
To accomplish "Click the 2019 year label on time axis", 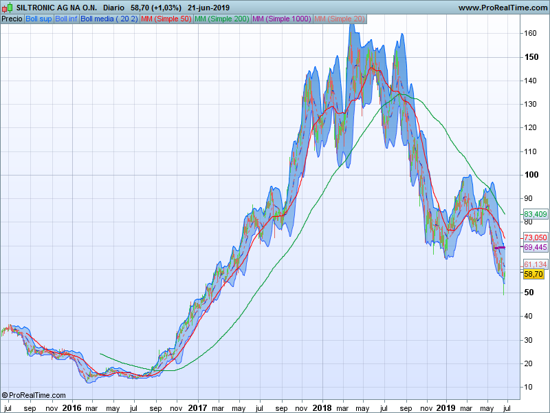I will (x=445, y=408).
